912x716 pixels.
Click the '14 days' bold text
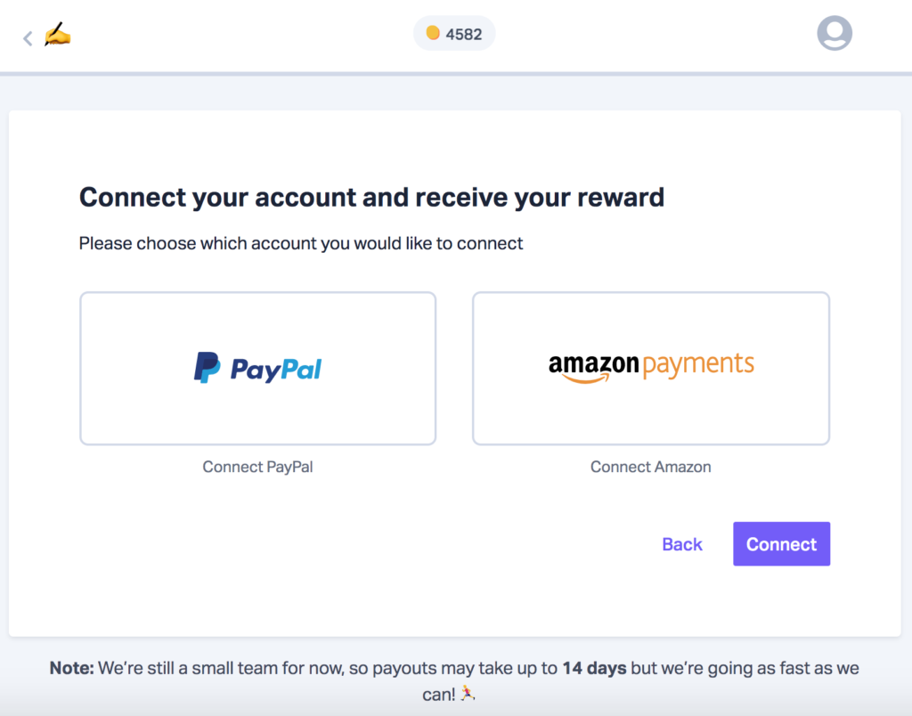[594, 668]
